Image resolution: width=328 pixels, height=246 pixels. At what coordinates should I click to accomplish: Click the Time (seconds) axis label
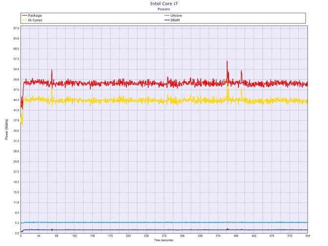[164, 240]
